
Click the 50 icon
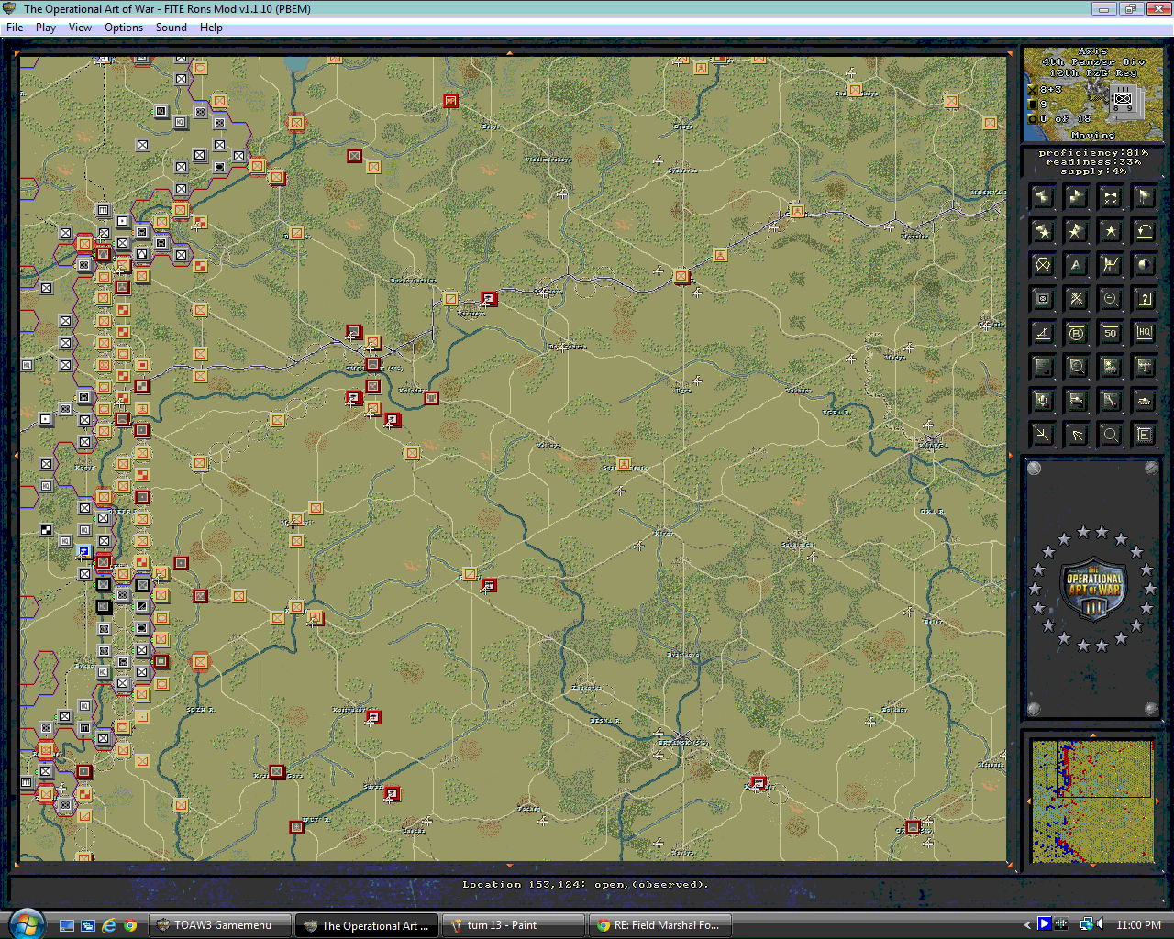pos(1111,333)
